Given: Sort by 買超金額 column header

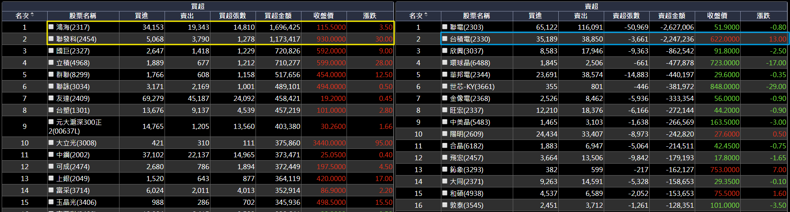Looking at the screenshot, I should tap(278, 16).
